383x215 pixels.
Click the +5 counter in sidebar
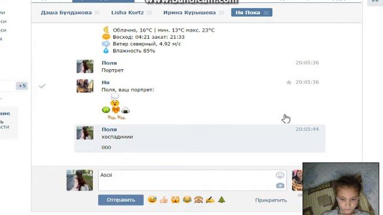pyautogui.click(x=22, y=86)
